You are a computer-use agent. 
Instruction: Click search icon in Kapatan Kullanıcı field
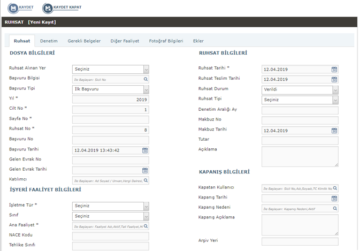(334, 188)
